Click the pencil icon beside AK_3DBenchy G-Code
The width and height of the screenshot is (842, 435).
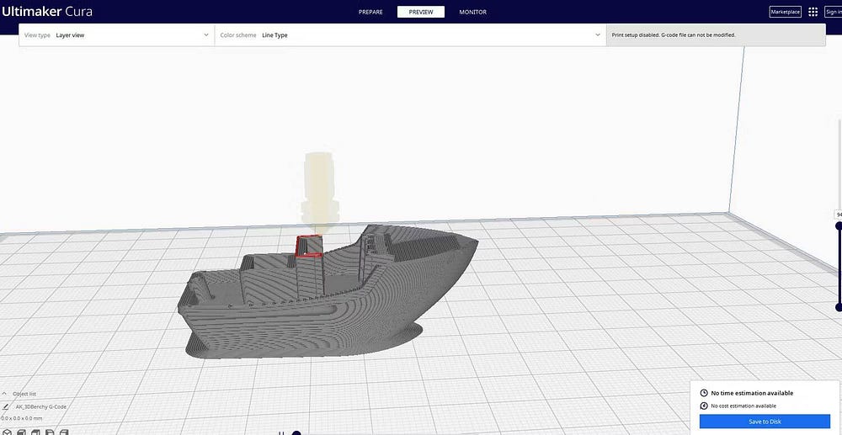7,406
